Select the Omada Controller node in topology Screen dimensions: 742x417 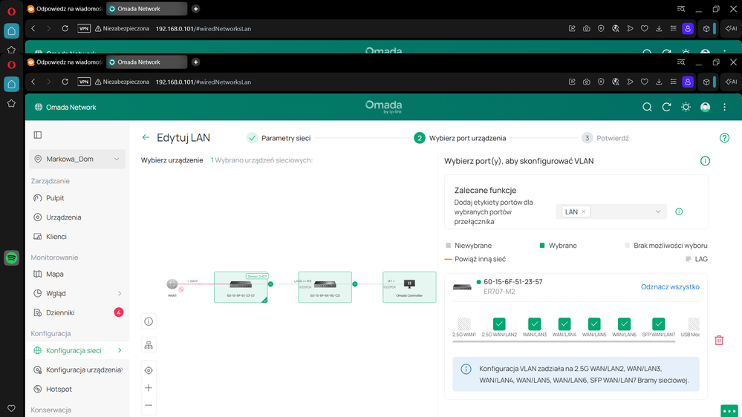[409, 287]
